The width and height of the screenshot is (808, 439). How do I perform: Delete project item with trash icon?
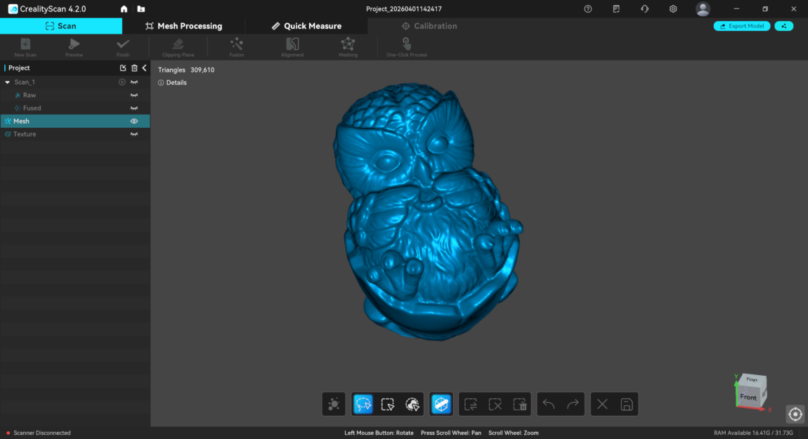[134, 68]
